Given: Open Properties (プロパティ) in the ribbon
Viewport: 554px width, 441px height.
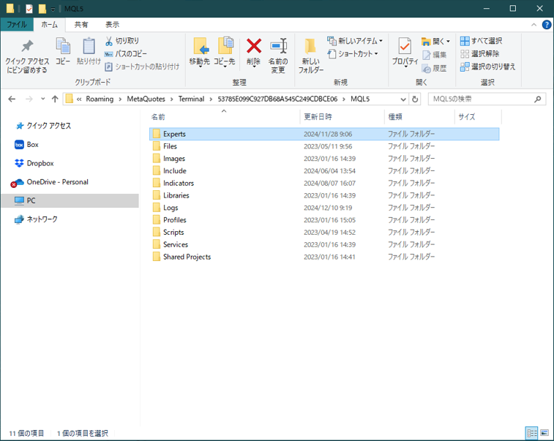Looking at the screenshot, I should [405, 48].
